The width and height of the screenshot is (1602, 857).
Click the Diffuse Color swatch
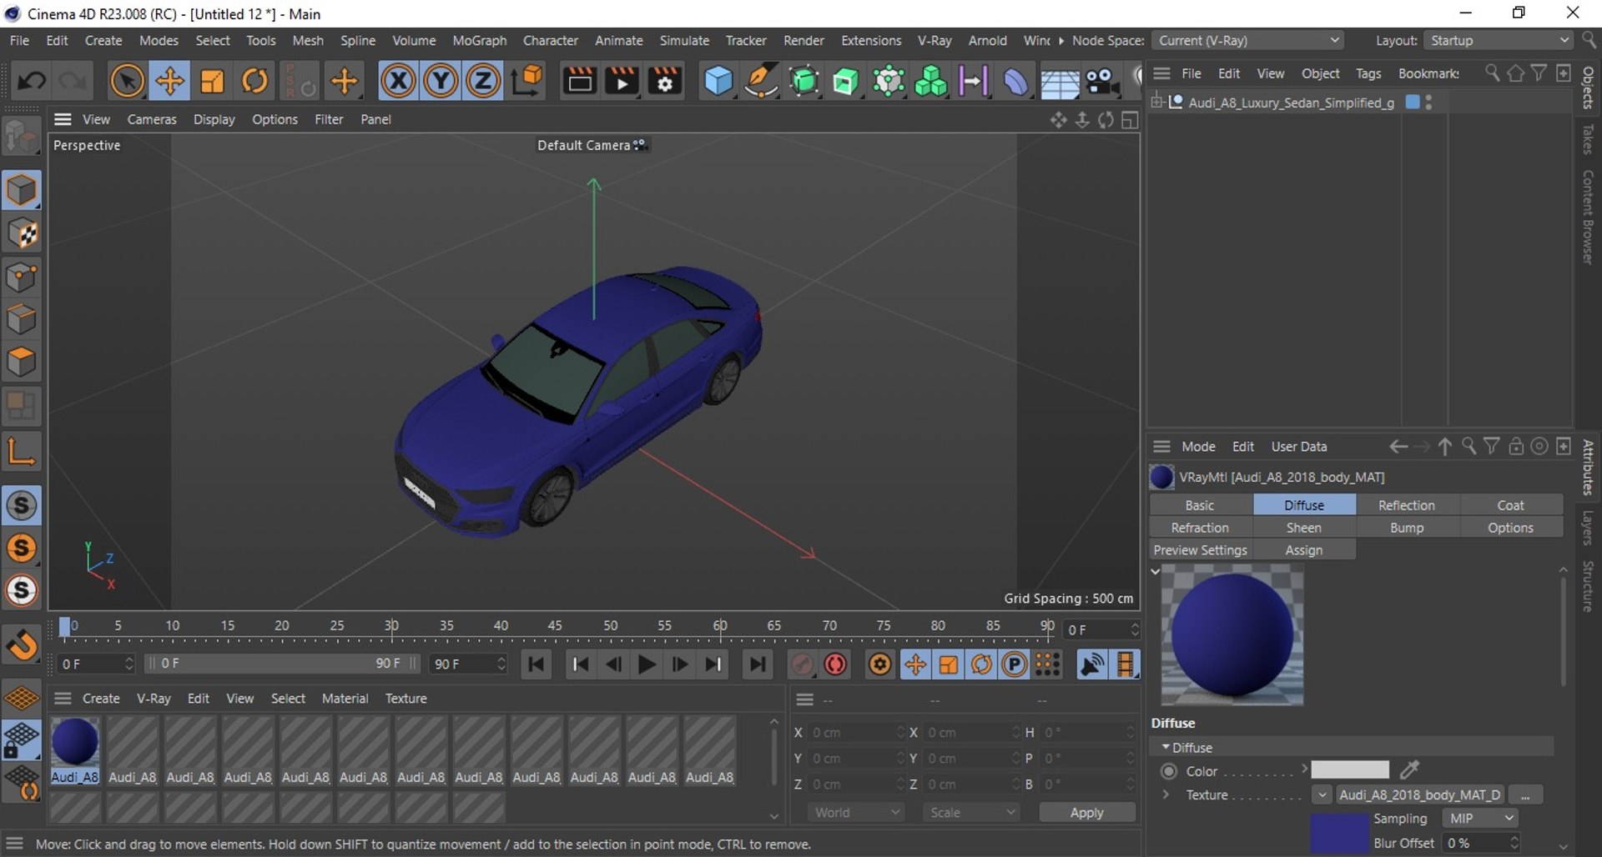tap(1350, 769)
